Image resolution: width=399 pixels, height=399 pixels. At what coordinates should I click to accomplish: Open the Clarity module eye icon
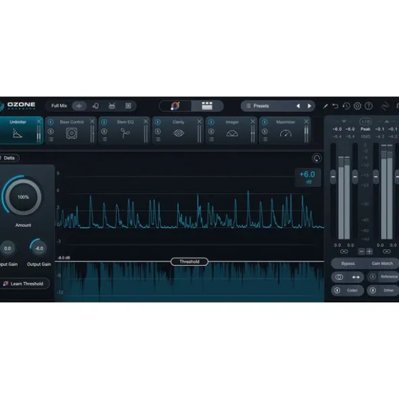(x=179, y=133)
